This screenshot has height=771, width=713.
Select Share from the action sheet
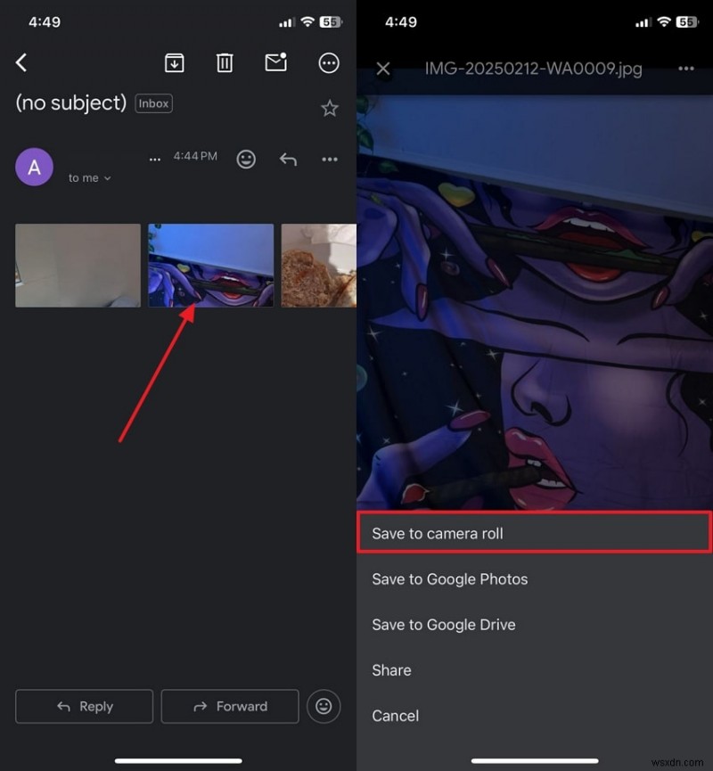click(x=534, y=670)
